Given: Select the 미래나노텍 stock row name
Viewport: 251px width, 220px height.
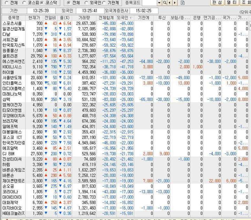Looking at the screenshot, I should (12, 94).
